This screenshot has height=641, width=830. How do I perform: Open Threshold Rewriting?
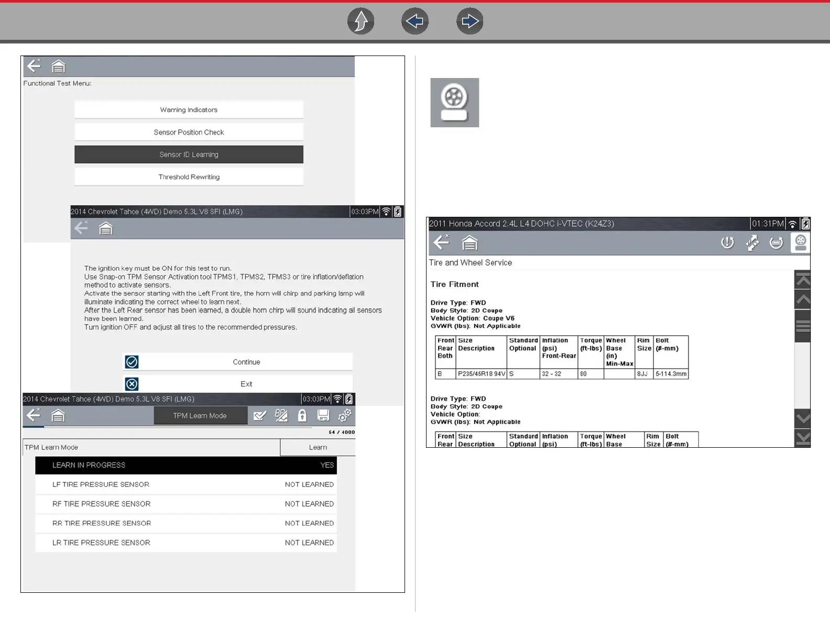(x=189, y=177)
